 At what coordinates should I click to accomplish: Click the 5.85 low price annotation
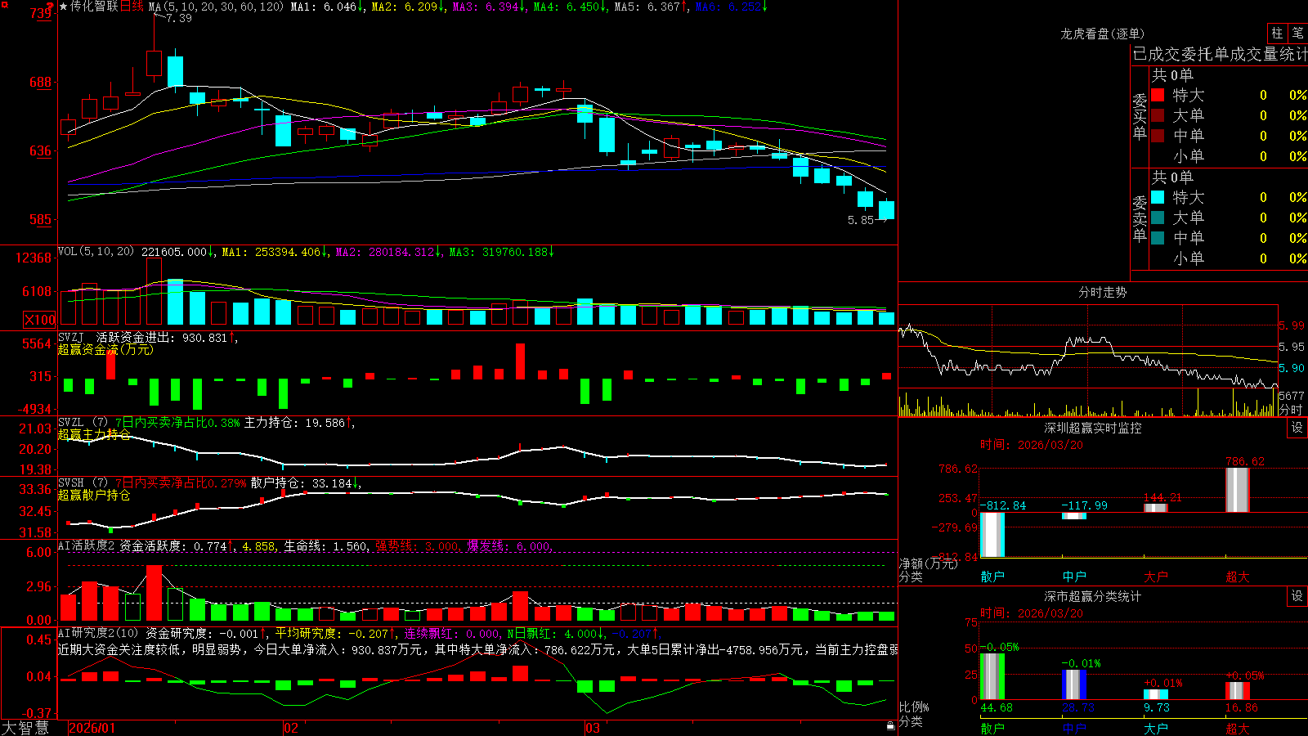coord(861,220)
